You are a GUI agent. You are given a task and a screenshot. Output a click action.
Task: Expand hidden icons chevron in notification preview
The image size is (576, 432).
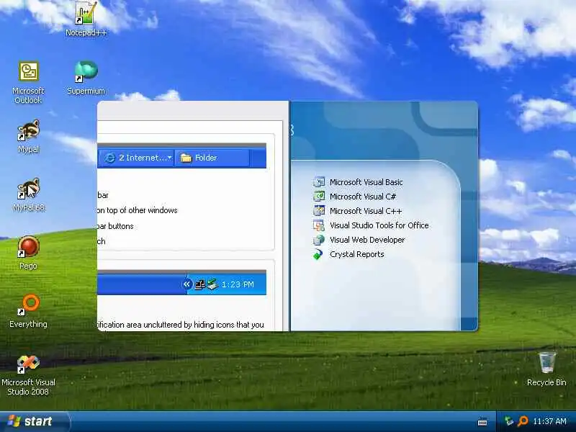tap(187, 284)
